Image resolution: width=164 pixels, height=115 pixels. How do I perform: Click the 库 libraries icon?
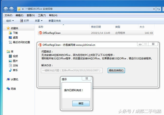pos(8,51)
